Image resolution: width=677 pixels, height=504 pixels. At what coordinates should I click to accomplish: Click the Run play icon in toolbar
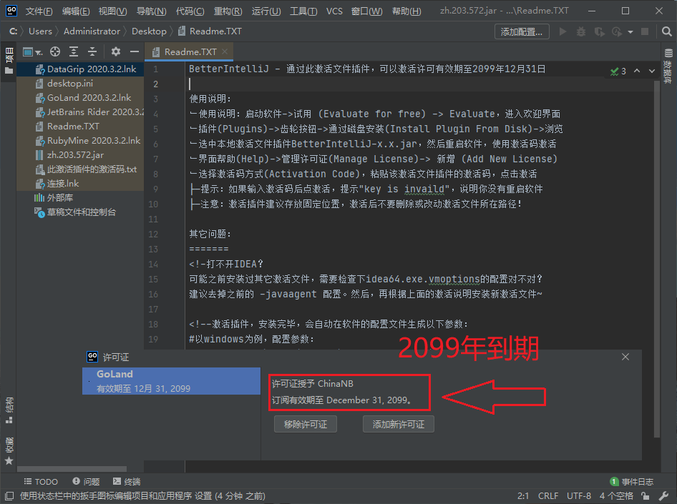coord(562,31)
